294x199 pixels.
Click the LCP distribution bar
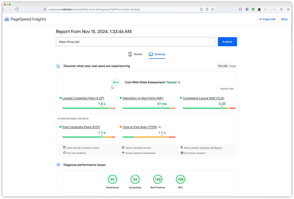(x=88, y=108)
